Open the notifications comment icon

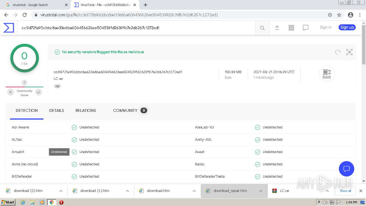point(306,28)
